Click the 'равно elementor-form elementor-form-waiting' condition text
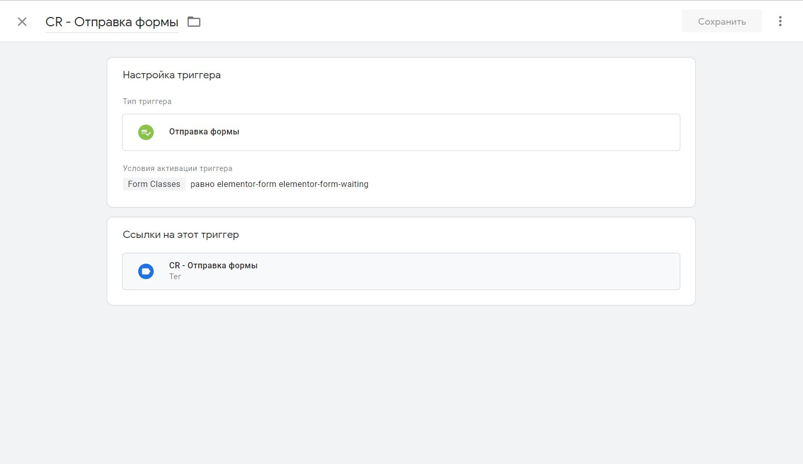 coord(279,184)
